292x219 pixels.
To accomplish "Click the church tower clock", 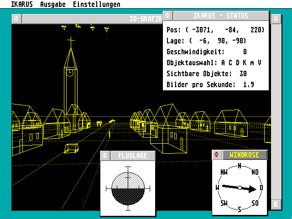I will pyautogui.click(x=70, y=73).
